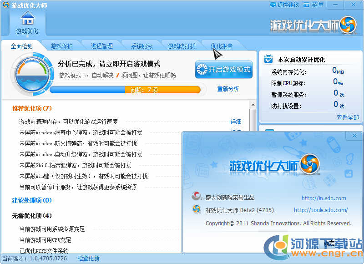Open the http://in.sdo.com link
364x264 pixels.
[x=324, y=198]
